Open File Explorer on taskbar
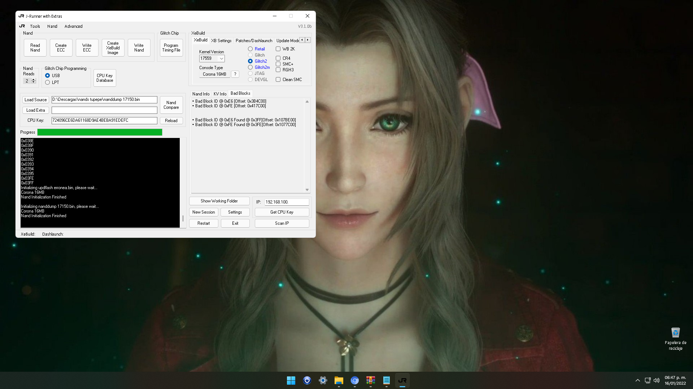The height and width of the screenshot is (389, 693). pos(339,380)
